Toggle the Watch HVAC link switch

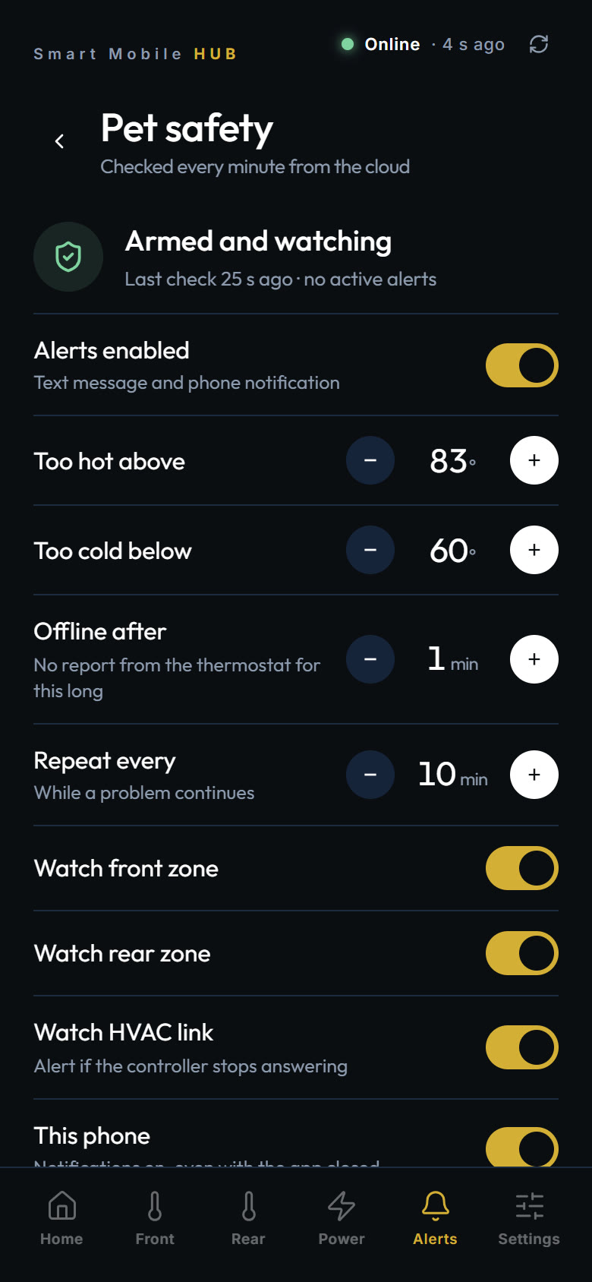coord(522,1047)
